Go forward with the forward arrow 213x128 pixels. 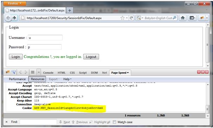(14, 18)
